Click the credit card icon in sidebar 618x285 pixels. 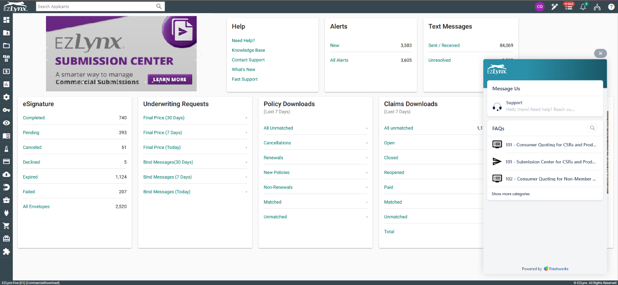(x=6, y=162)
